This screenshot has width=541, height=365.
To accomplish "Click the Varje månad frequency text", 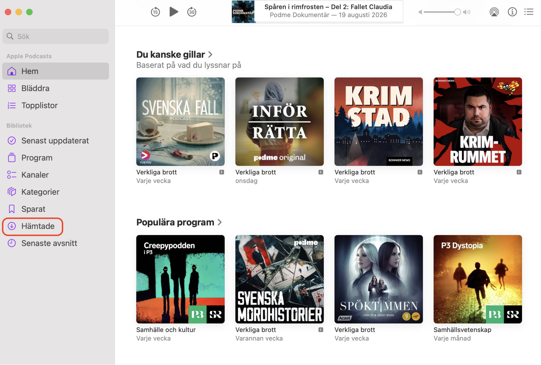I will [452, 338].
